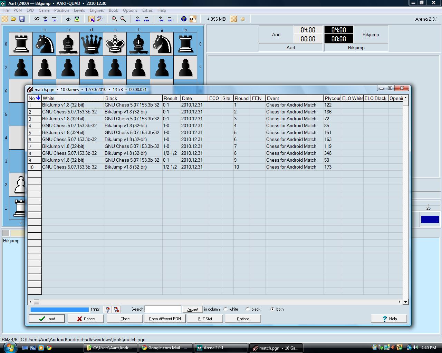
Task: Click the angle brackets move icon
Action: click(x=68, y=19)
